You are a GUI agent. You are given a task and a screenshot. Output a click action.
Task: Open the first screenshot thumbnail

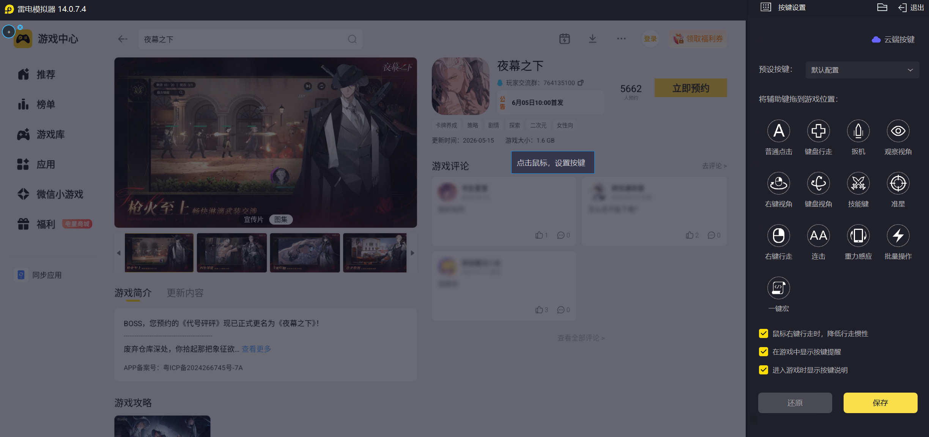pyautogui.click(x=159, y=253)
